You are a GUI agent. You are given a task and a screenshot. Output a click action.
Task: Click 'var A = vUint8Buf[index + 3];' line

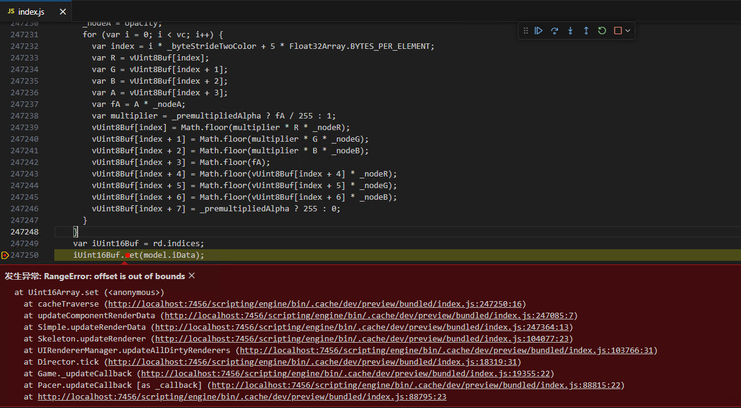[x=160, y=93]
